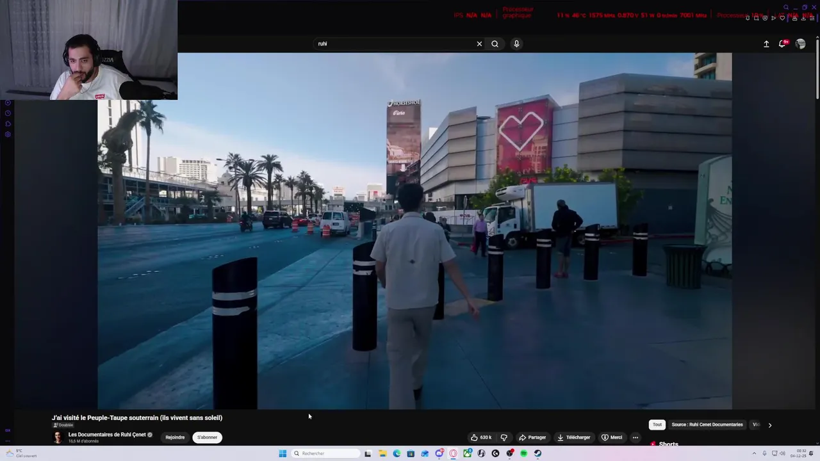Click the YouTube search magnifier button
Screen dimensions: 820x461
495,44
